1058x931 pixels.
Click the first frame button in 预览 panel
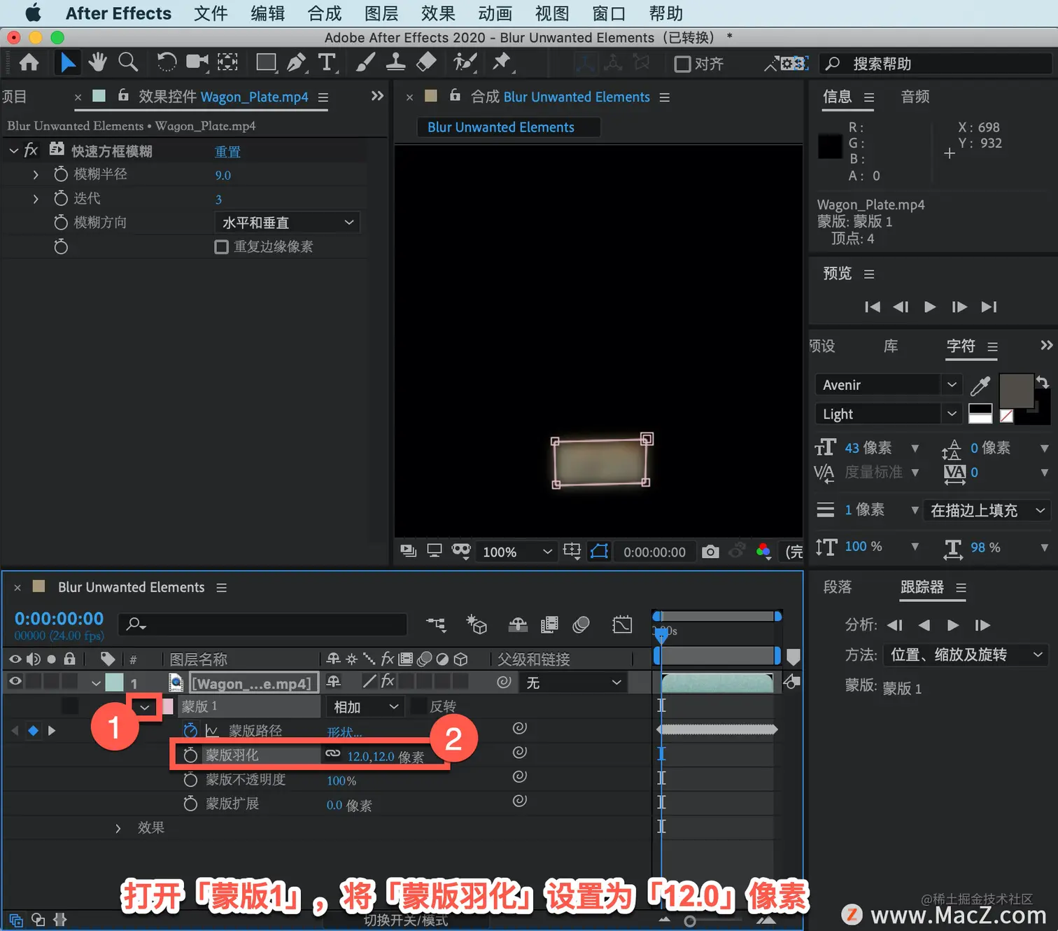click(872, 307)
